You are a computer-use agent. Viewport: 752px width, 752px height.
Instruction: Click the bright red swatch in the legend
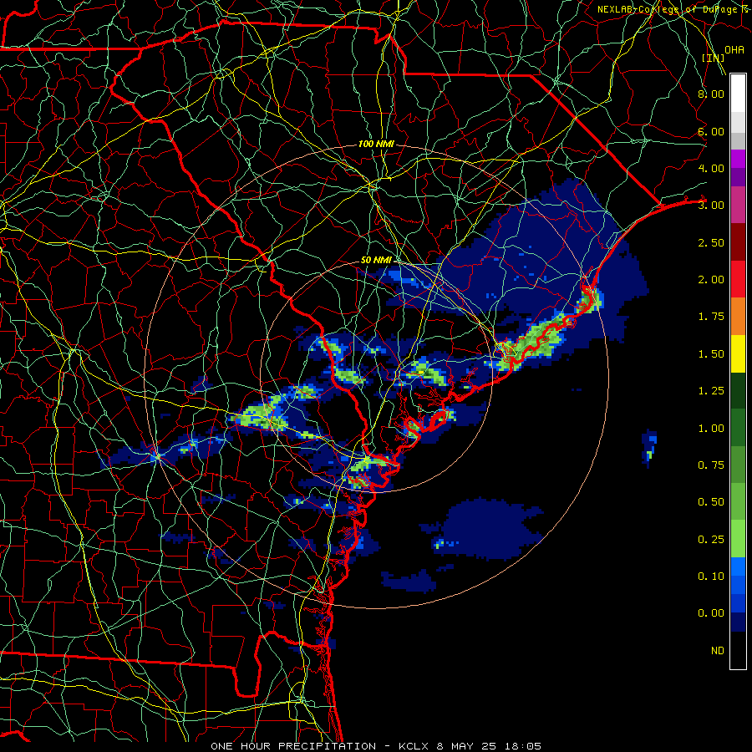738,279
